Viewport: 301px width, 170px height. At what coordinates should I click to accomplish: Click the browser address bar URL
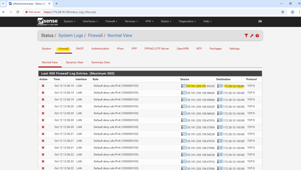coord(70,12)
